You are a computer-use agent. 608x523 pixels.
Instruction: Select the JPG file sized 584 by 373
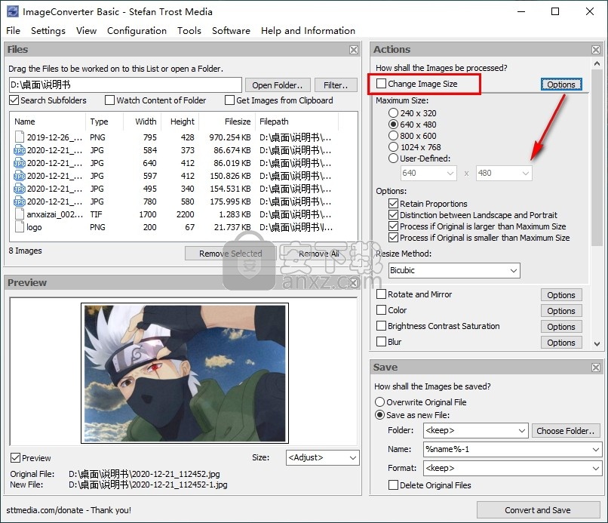20,149
